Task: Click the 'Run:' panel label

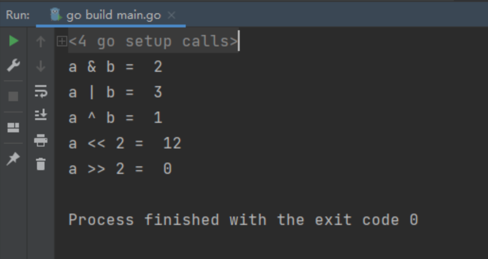Action: coord(18,15)
